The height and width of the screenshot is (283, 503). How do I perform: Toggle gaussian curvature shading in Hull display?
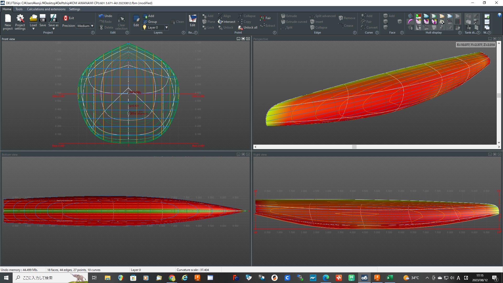pyautogui.click(x=418, y=16)
